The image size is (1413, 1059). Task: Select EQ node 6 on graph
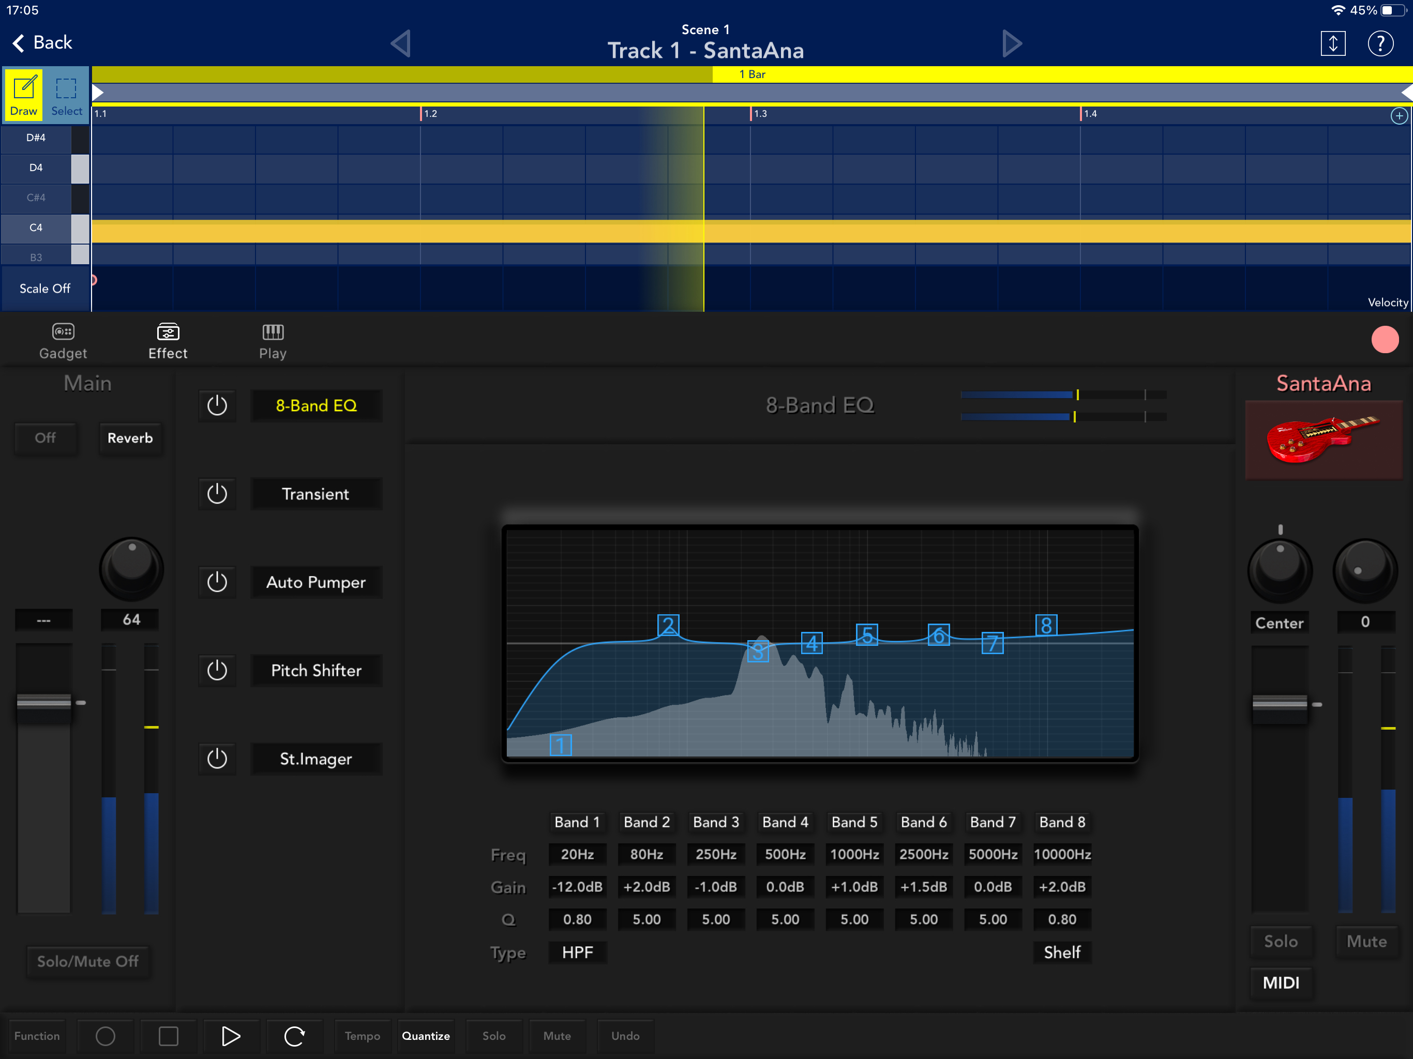pos(938,636)
